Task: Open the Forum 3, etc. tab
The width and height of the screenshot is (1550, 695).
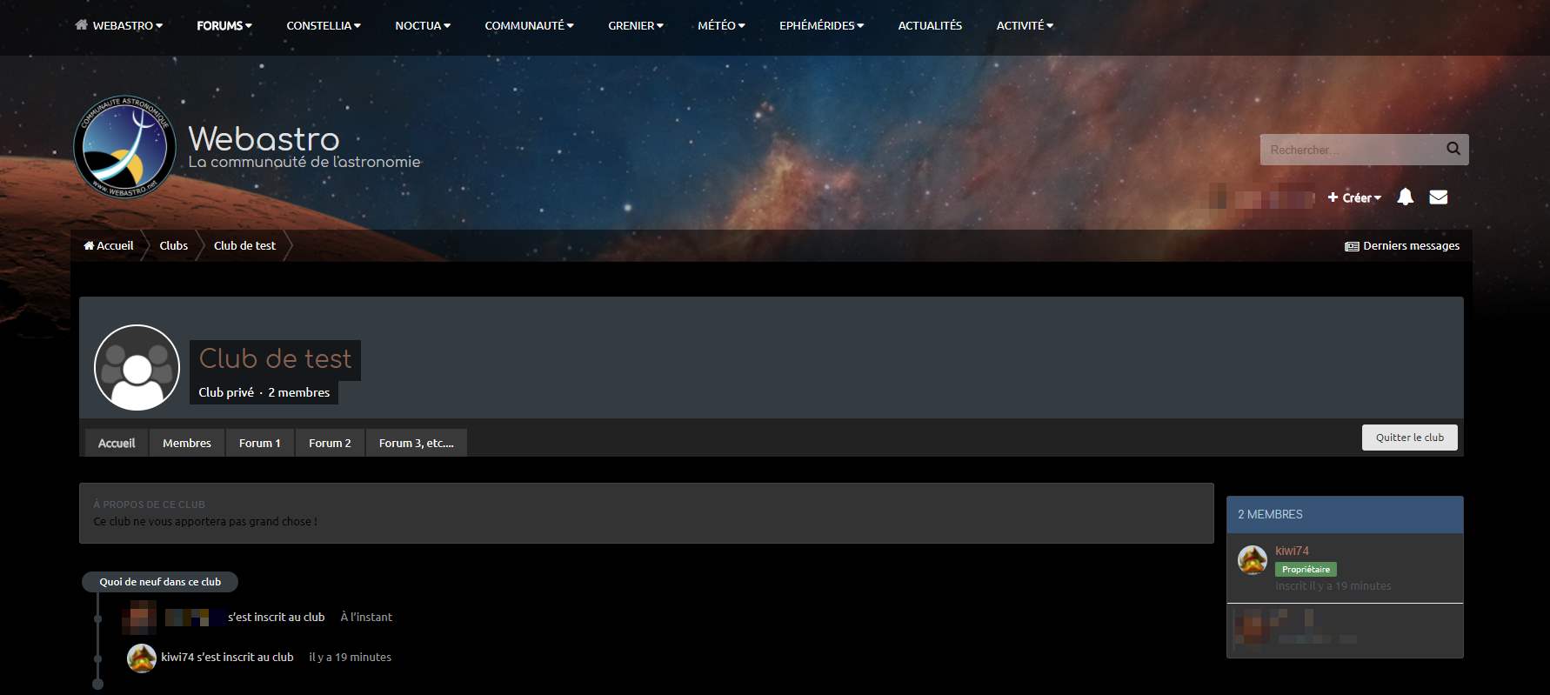Action: (x=417, y=443)
